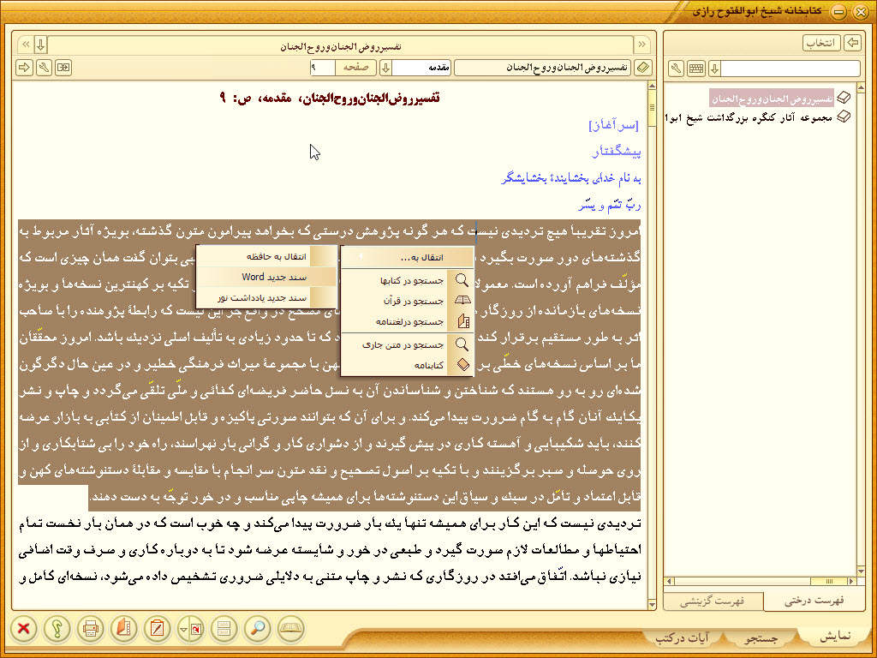Select سند جدید یادداشت نور option

click(266, 297)
